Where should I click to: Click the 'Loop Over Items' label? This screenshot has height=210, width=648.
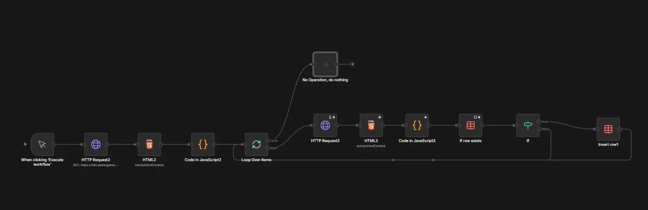coord(256,159)
